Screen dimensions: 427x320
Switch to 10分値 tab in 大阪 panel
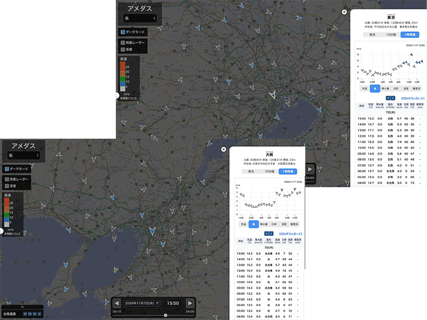269,171
